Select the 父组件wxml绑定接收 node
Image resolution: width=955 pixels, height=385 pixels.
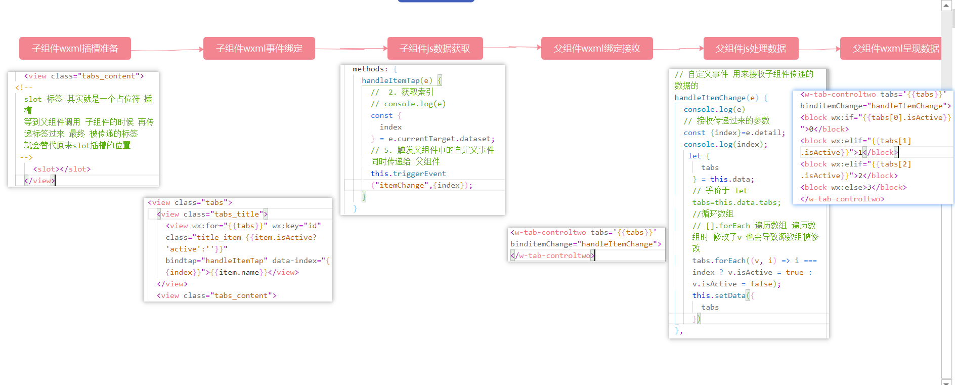tap(597, 49)
